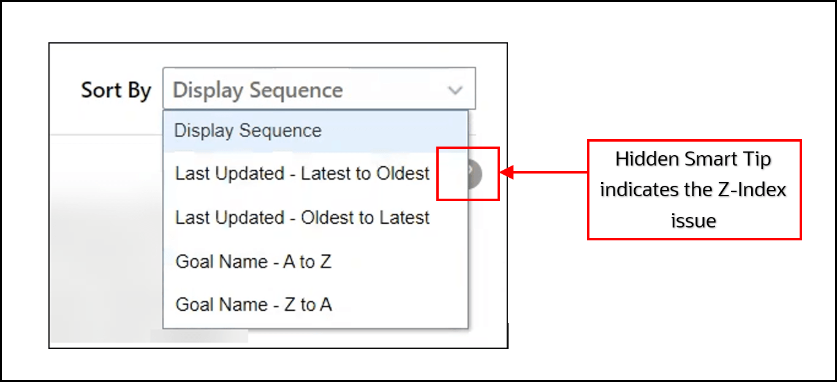
Task: Open the Sort By dropdown
Action: point(319,89)
